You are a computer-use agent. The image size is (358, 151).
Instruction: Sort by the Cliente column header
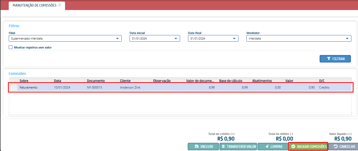coord(134,81)
